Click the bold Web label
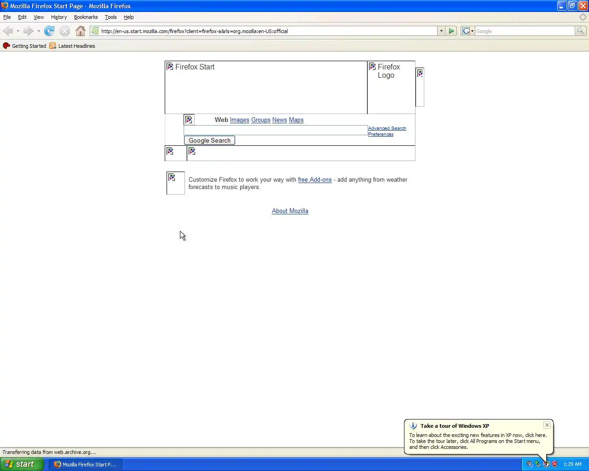The image size is (589, 471). [x=221, y=120]
